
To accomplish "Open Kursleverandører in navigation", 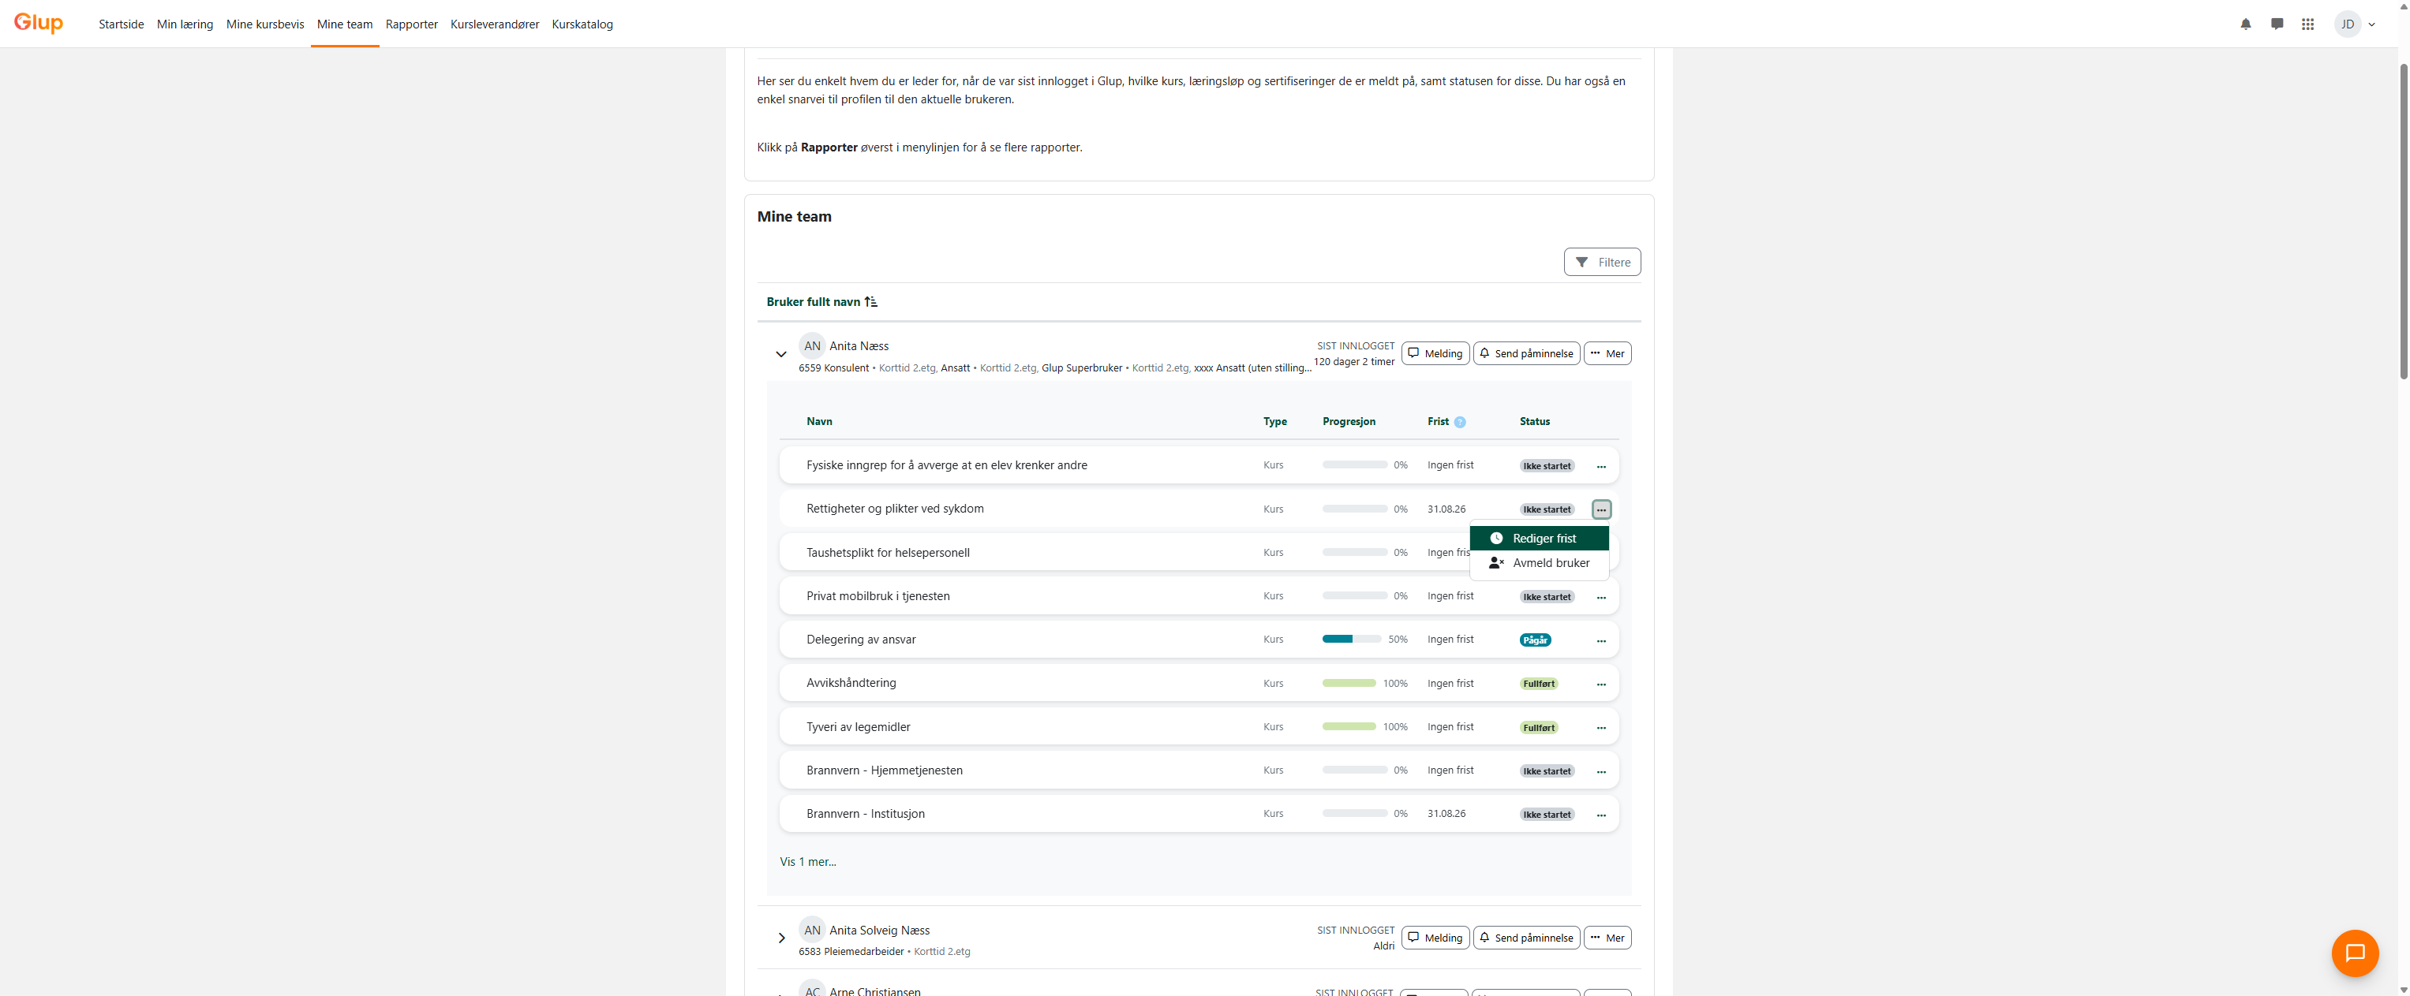I will tap(495, 24).
